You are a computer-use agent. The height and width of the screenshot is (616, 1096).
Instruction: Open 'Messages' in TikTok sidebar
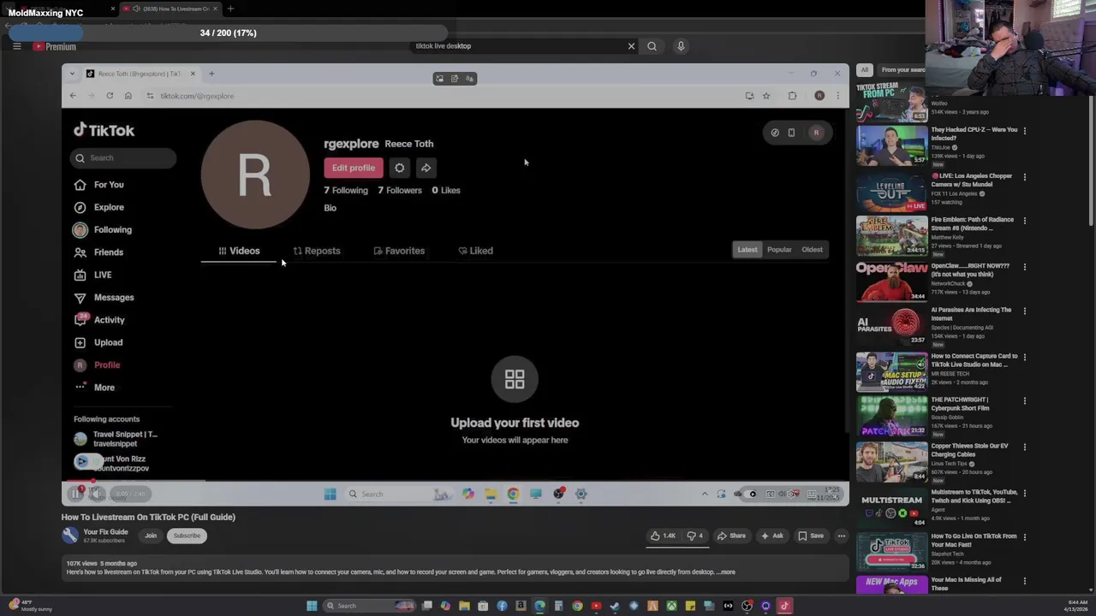point(104,297)
